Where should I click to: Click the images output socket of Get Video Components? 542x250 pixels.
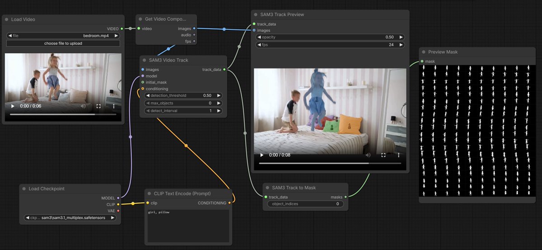coord(194,28)
